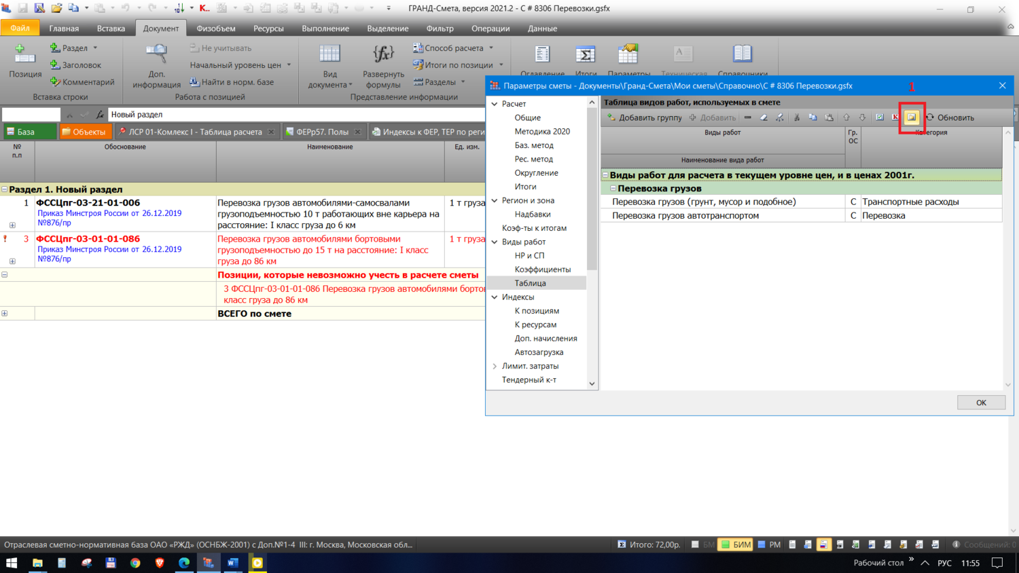The image size is (1019, 573).
Task: Open the Оглавление ribbon button
Action: point(542,60)
